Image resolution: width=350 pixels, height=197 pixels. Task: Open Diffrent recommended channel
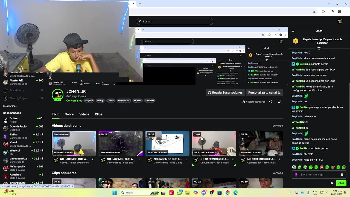click(x=23, y=120)
